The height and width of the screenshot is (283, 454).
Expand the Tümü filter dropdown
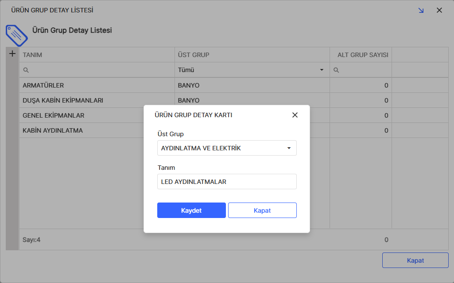(251, 70)
